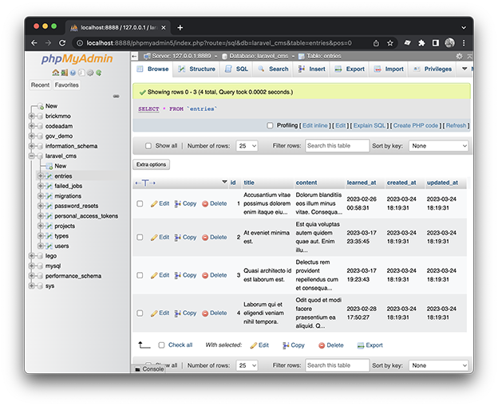
Task: Click the reload navigation panel icon
Action: click(99, 73)
